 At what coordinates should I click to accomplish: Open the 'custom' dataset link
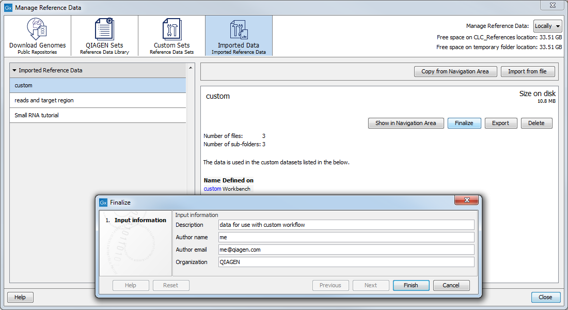tap(212, 189)
